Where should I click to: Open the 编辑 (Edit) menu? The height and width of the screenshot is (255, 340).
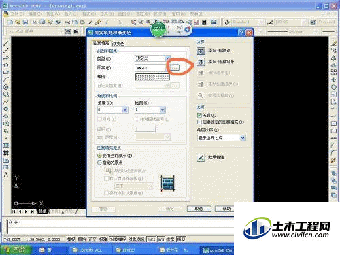tap(35, 14)
